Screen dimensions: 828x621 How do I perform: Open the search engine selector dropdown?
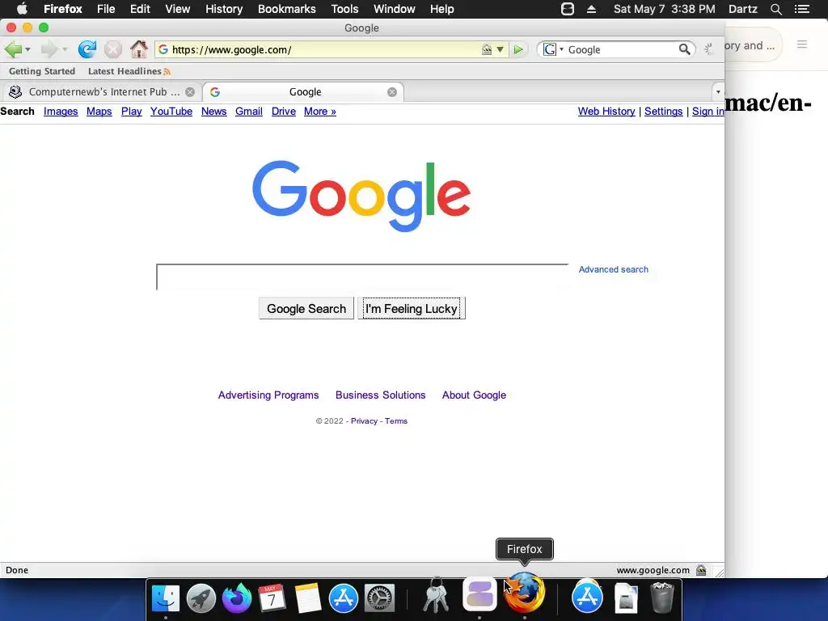(x=553, y=49)
